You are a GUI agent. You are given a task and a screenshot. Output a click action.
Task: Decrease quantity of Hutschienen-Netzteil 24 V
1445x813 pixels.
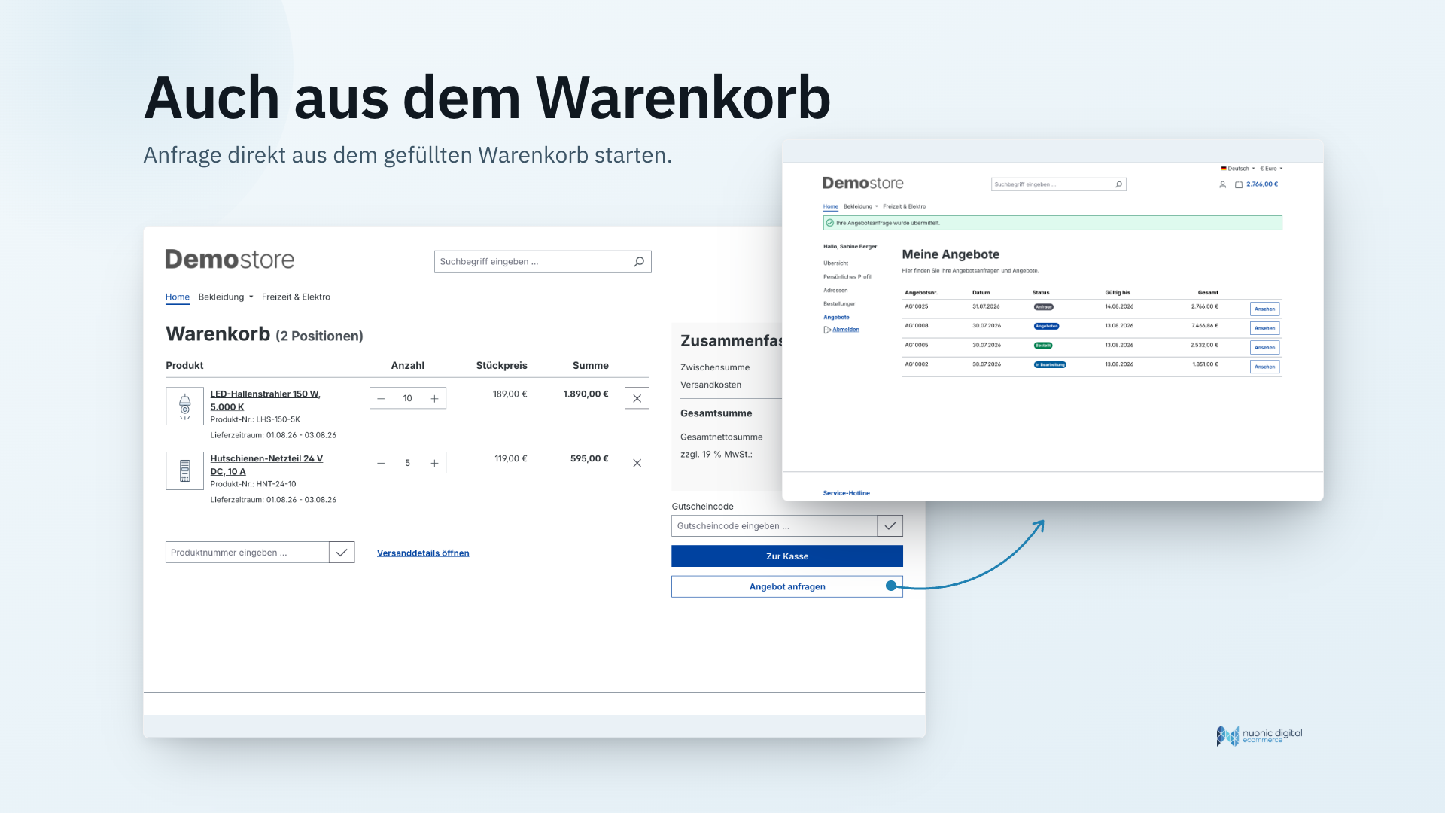pos(381,464)
